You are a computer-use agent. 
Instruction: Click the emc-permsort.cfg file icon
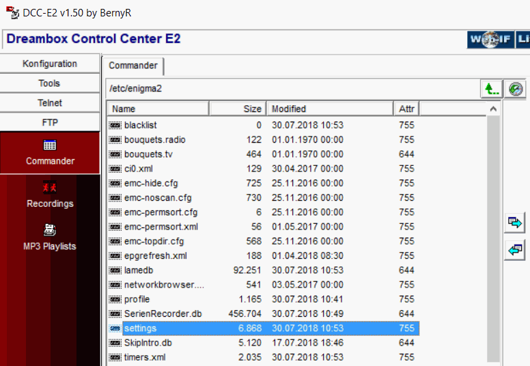tap(115, 212)
